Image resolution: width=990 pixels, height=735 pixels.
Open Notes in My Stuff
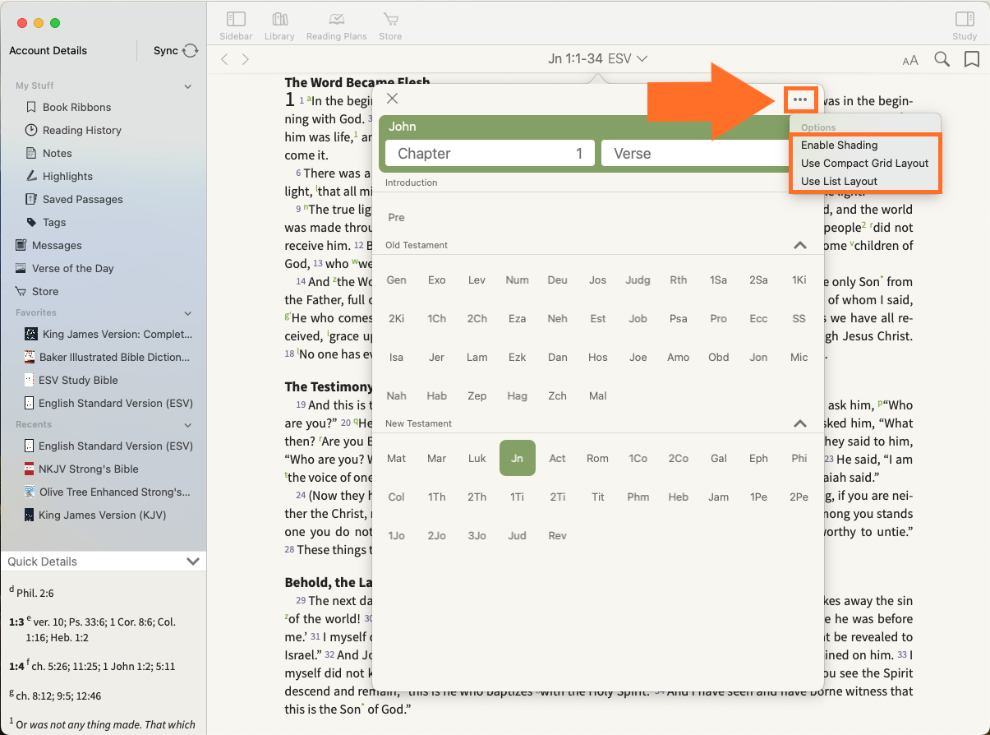tap(58, 153)
